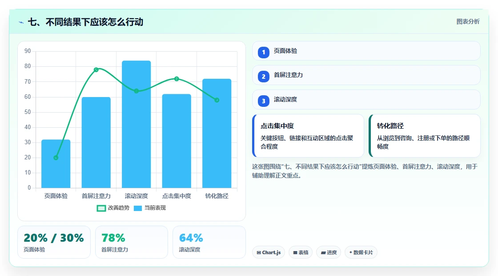Click the 点击集中度 bar in the chart

pos(177,141)
